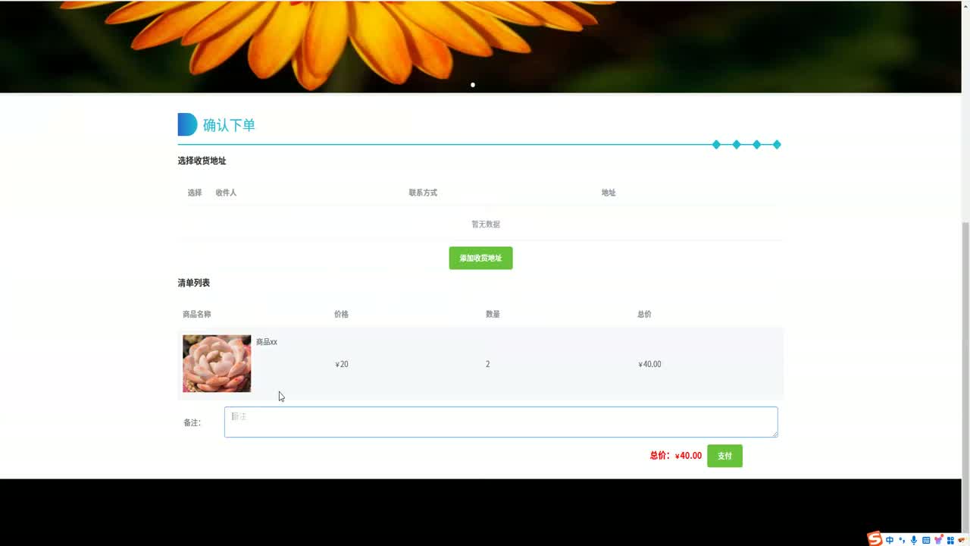Click the red 总价: ¥40.00 summary
Screen dimensions: 970x546
coord(676,456)
